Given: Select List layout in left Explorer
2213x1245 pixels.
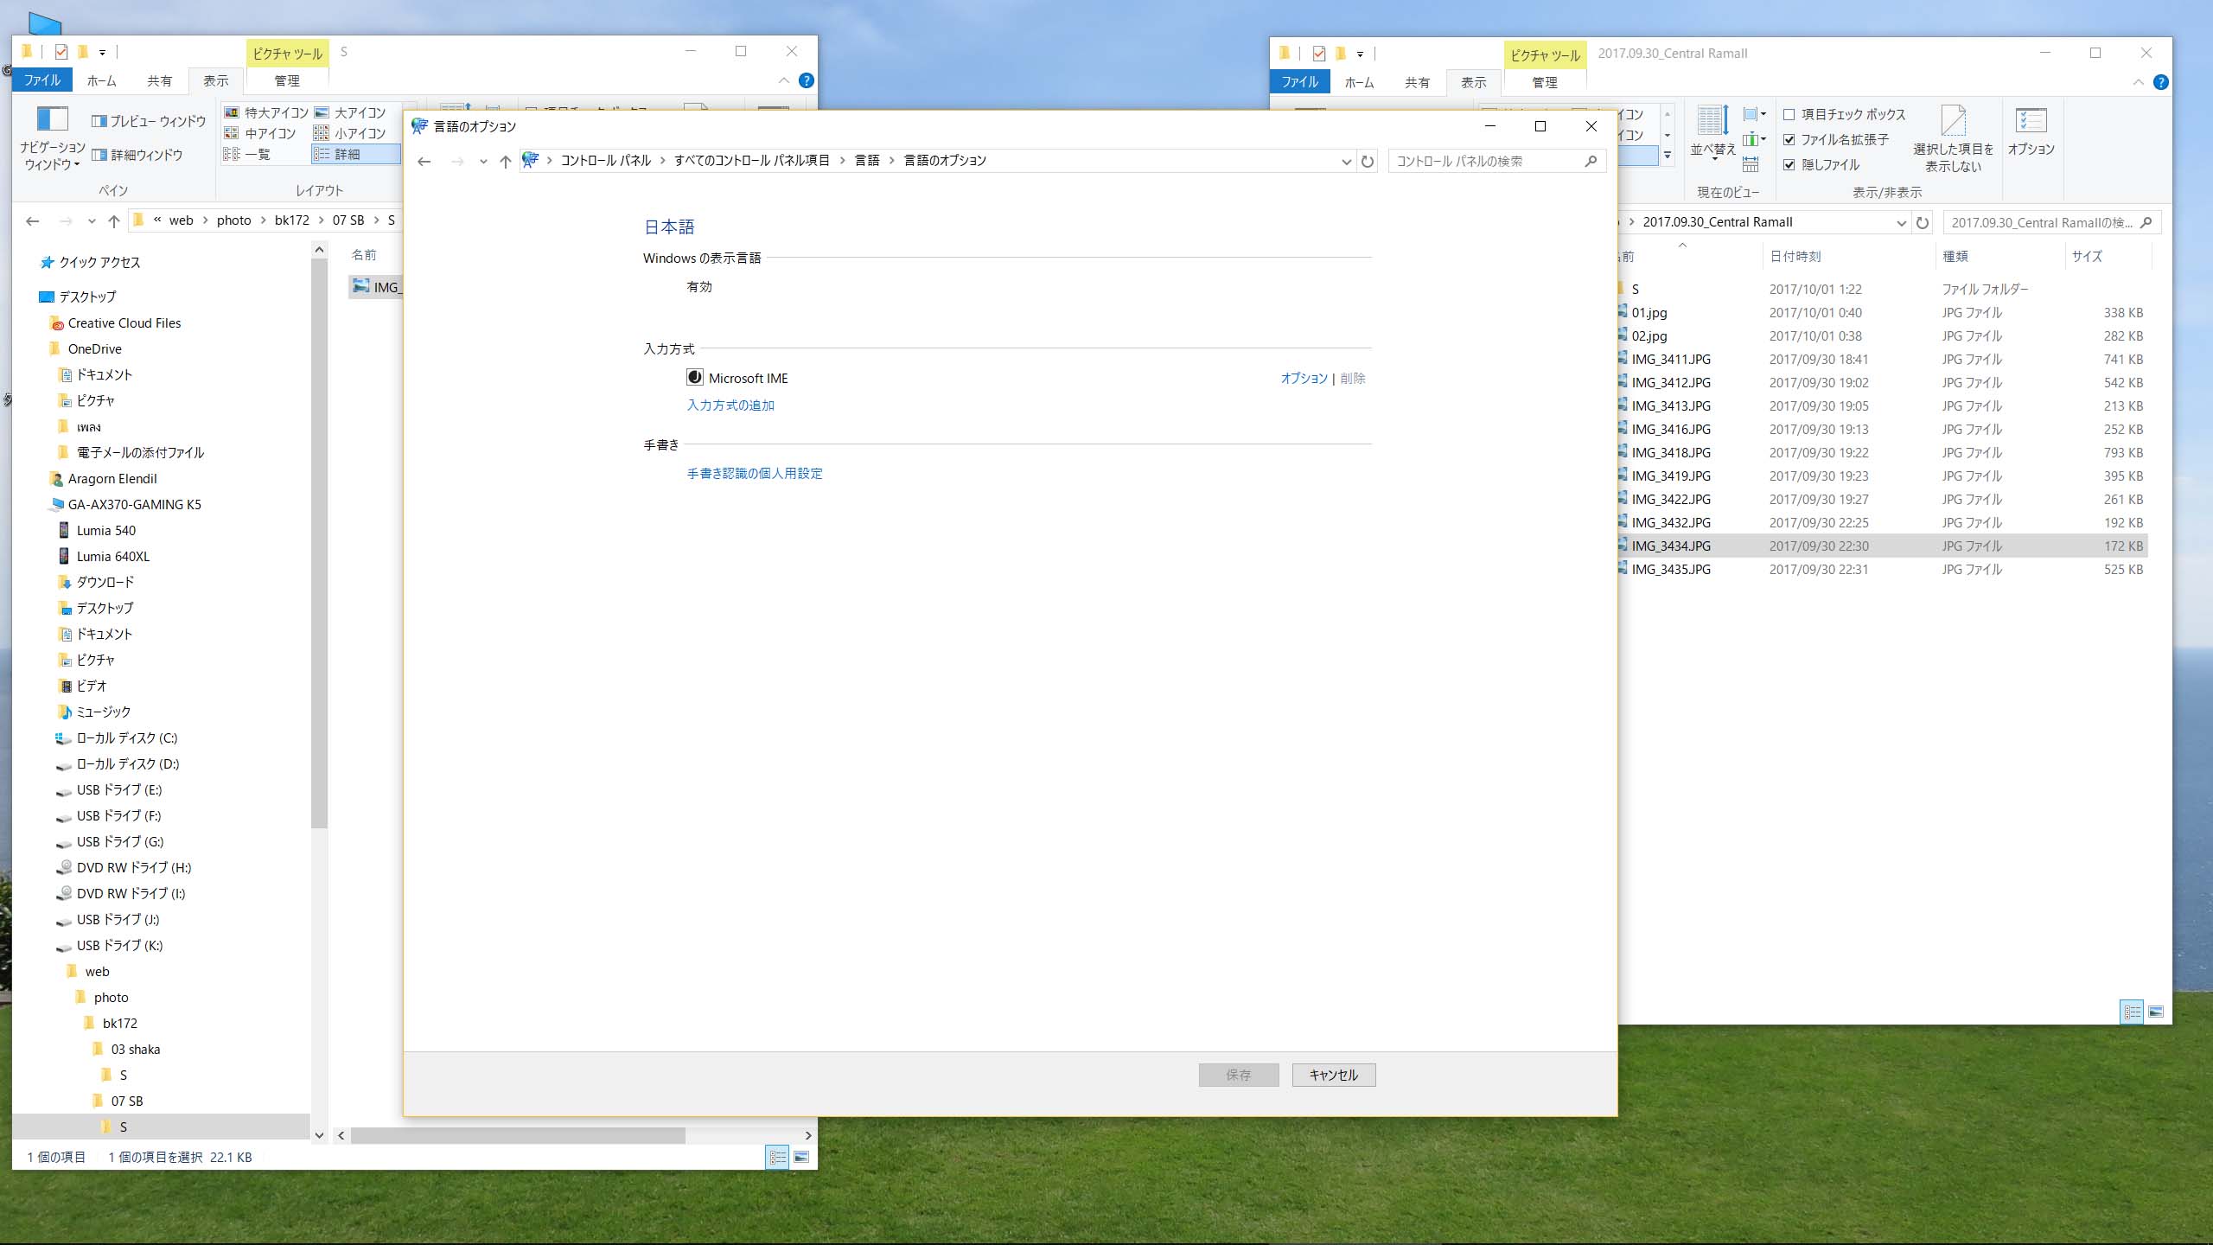Looking at the screenshot, I should (247, 154).
